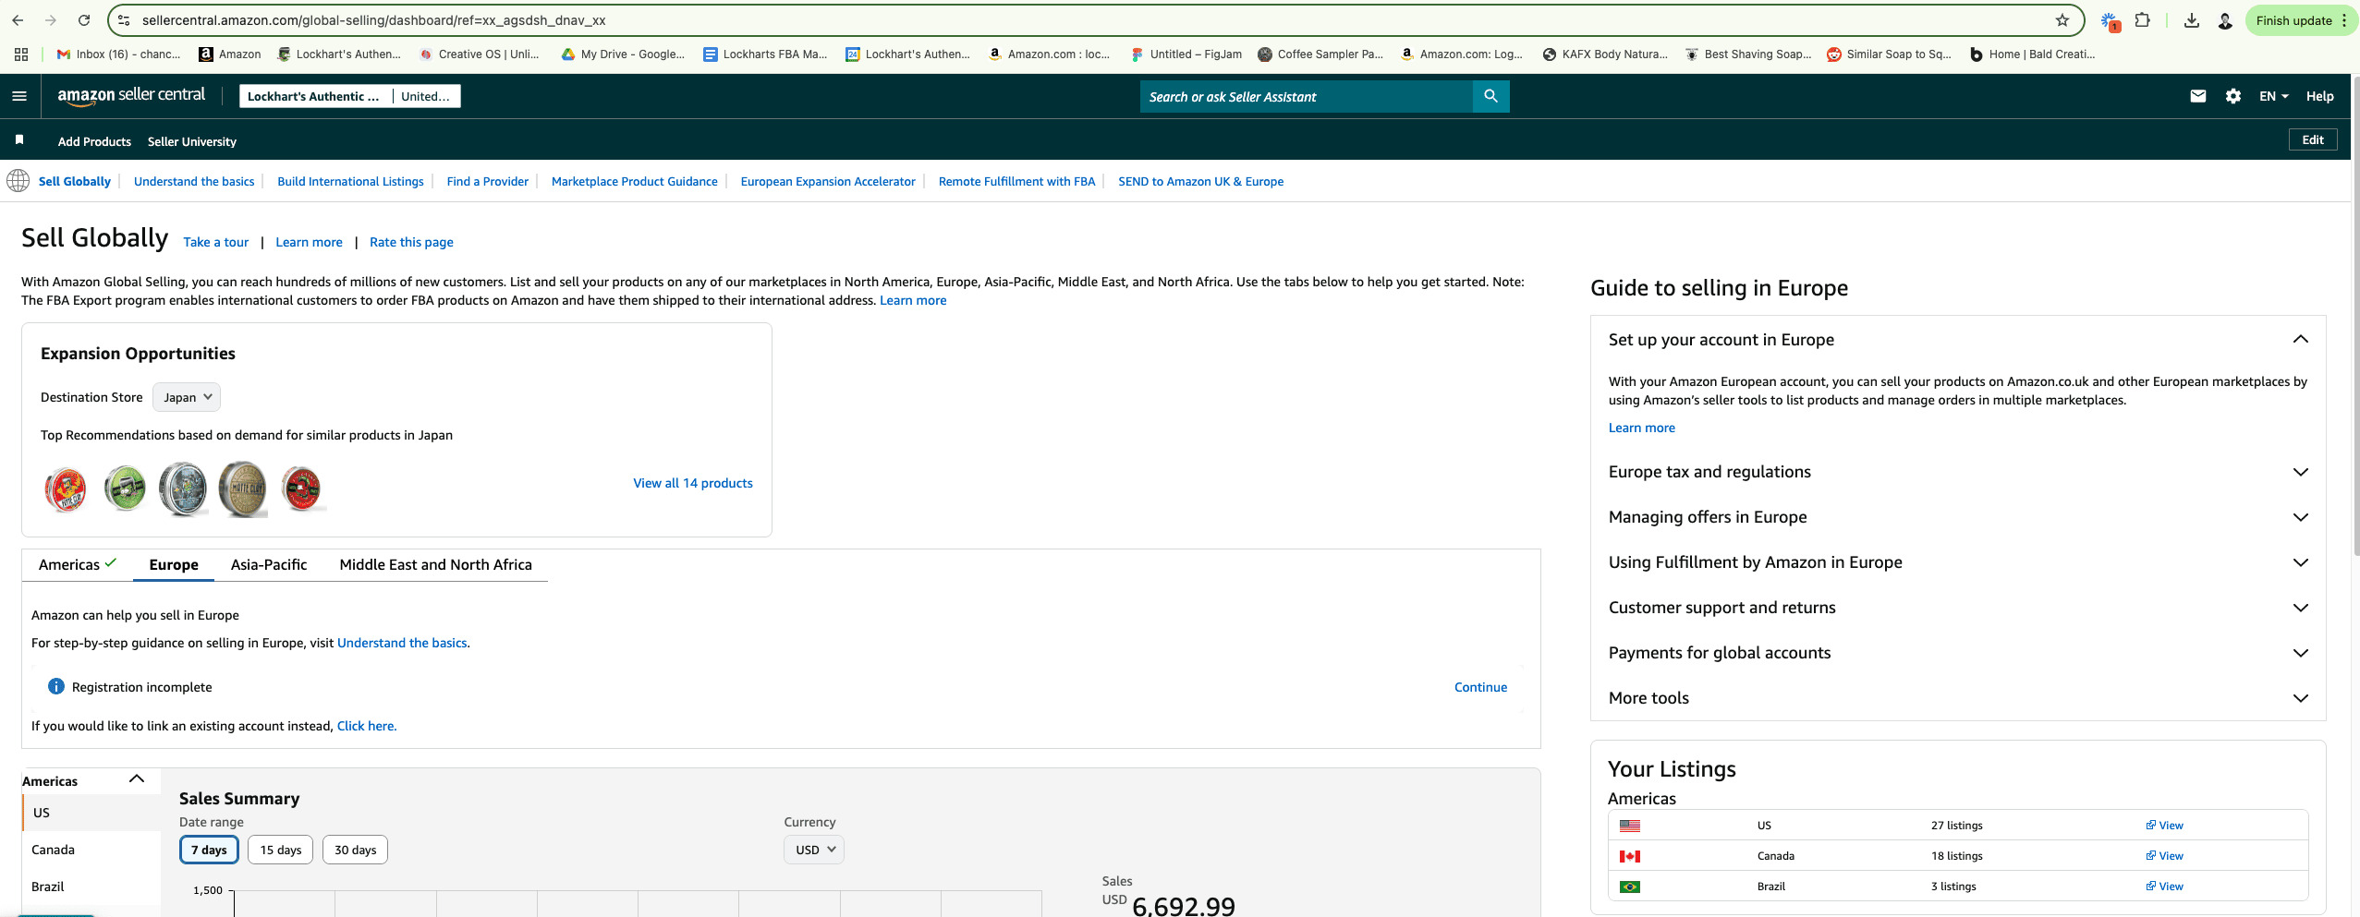Switch to the Europe tab
The image size is (2360, 917).
(x=174, y=564)
